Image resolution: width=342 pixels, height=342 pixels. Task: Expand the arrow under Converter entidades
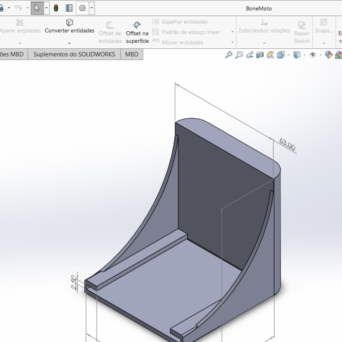click(69, 43)
